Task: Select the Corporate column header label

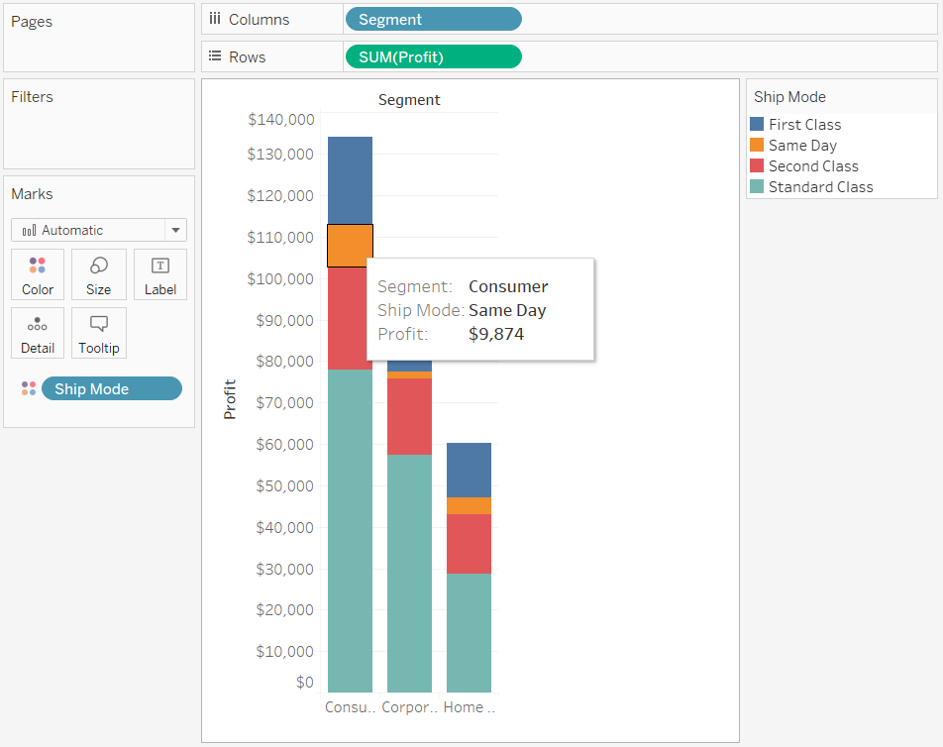Action: click(409, 707)
